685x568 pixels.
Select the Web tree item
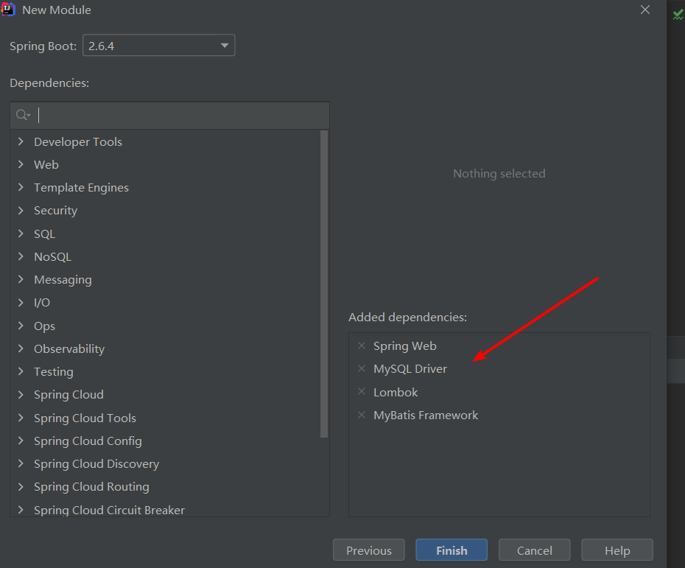pos(46,165)
